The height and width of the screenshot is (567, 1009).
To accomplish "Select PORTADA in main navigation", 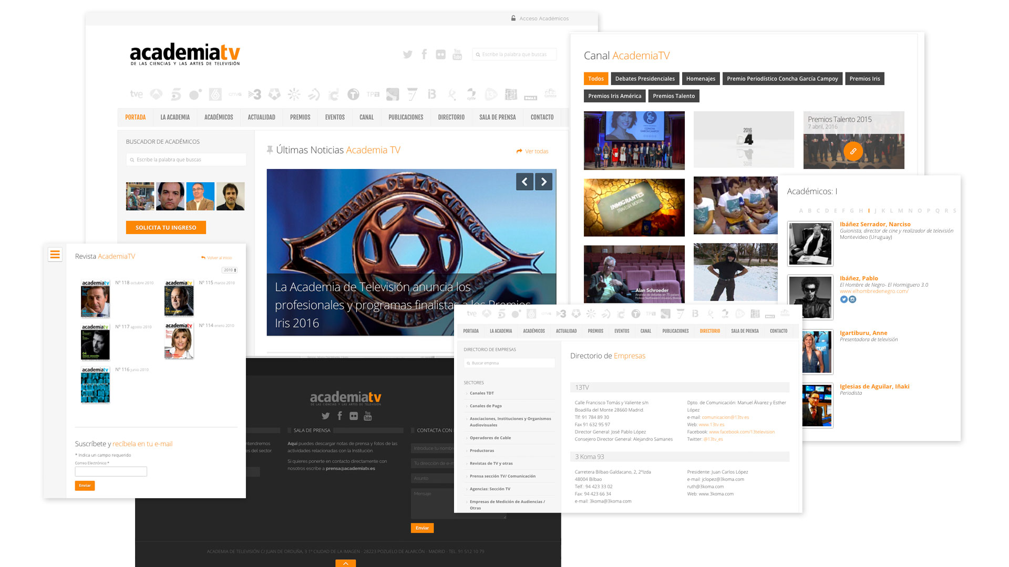I will (135, 117).
